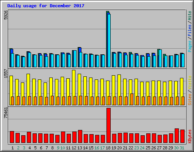This screenshot has width=194, height=152.
Task: Click the 75461 scale value
Action: 6,113
